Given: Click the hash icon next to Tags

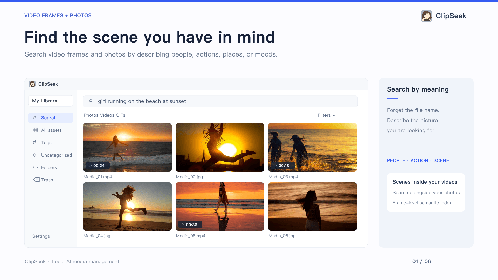Looking at the screenshot, I should 34,142.
